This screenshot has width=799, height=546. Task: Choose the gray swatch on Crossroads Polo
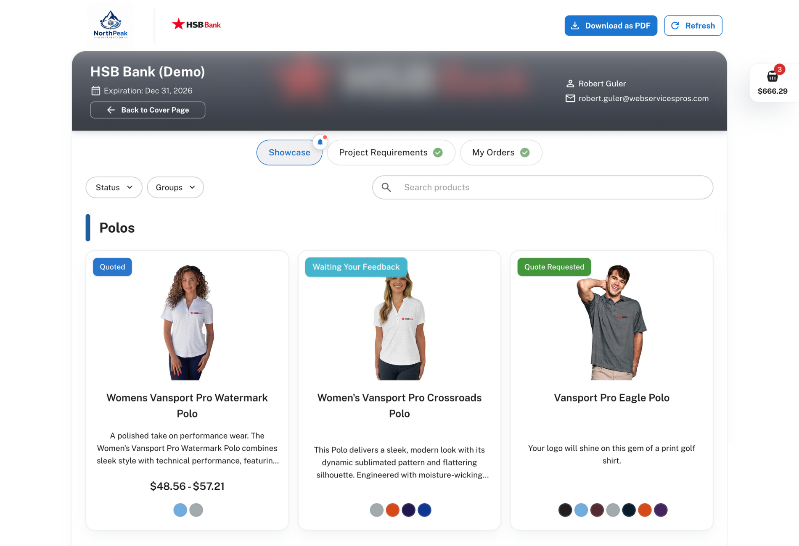click(376, 510)
